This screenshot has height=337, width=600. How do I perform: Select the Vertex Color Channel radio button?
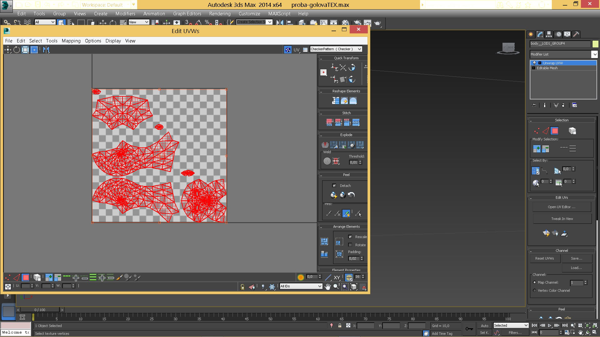point(534,291)
